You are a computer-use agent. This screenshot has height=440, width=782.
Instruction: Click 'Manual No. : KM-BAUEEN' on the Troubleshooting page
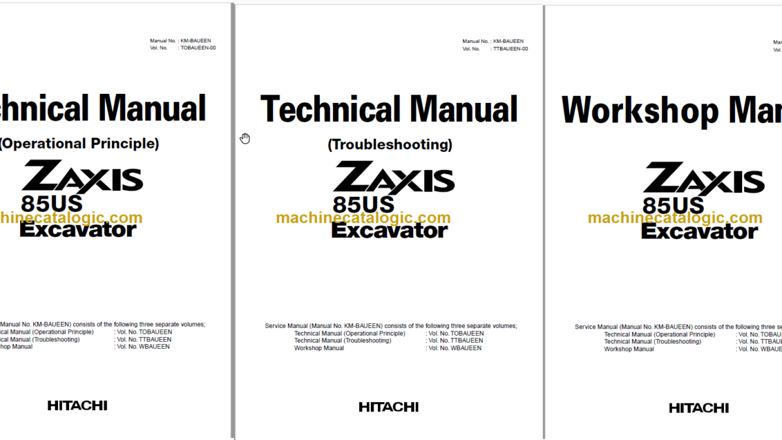[493, 41]
